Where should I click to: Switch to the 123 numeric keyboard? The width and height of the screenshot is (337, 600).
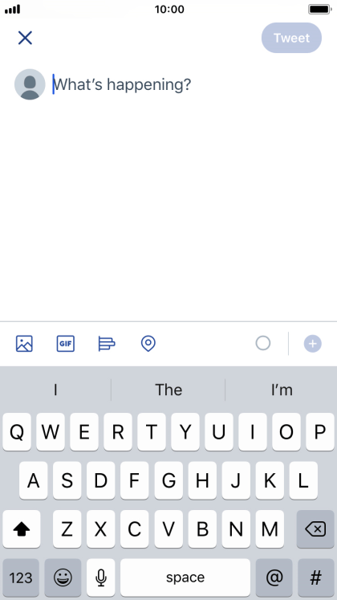21,578
